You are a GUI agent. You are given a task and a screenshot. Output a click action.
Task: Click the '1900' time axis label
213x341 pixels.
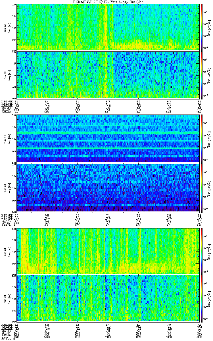coord(108,336)
